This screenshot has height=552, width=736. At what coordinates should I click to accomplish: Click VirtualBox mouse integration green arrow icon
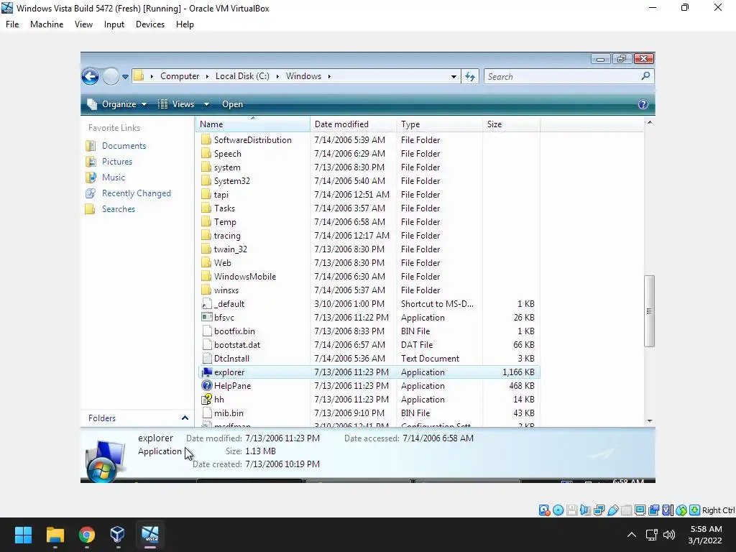pos(695,510)
